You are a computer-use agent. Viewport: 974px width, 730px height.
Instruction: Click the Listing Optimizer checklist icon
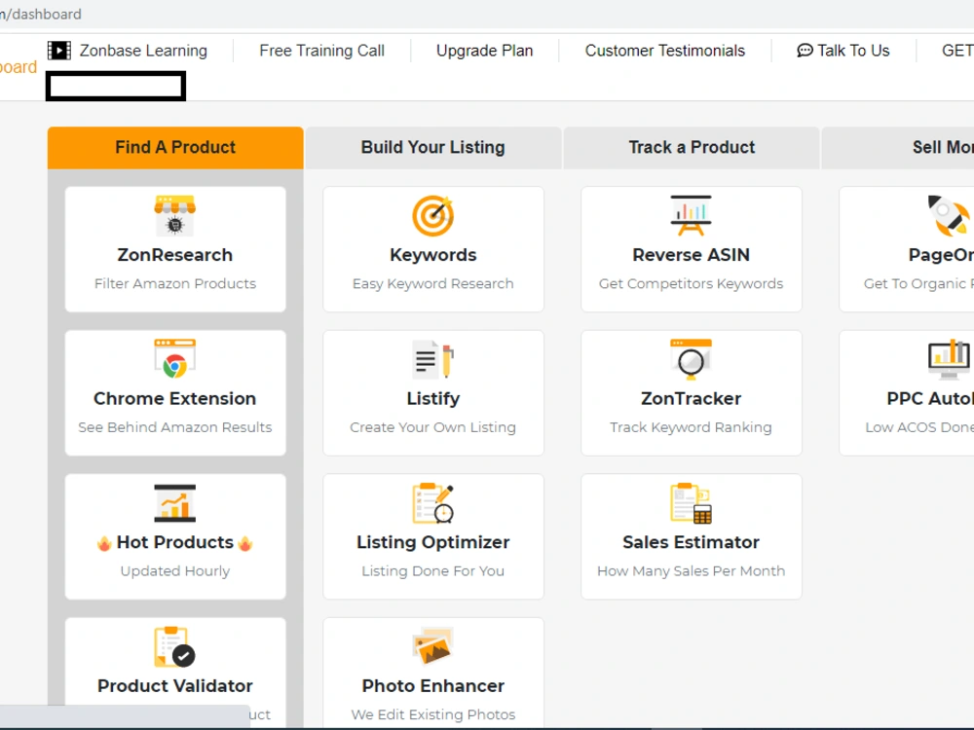point(433,503)
